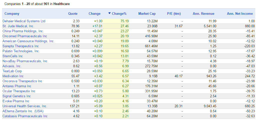Sort by Market Cap column

(x=147, y=14)
